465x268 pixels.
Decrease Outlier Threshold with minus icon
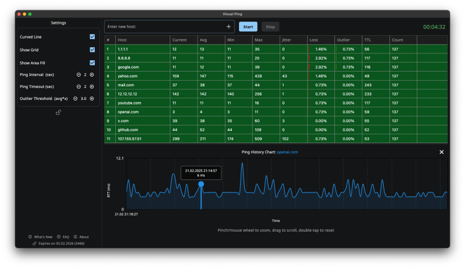76,98
